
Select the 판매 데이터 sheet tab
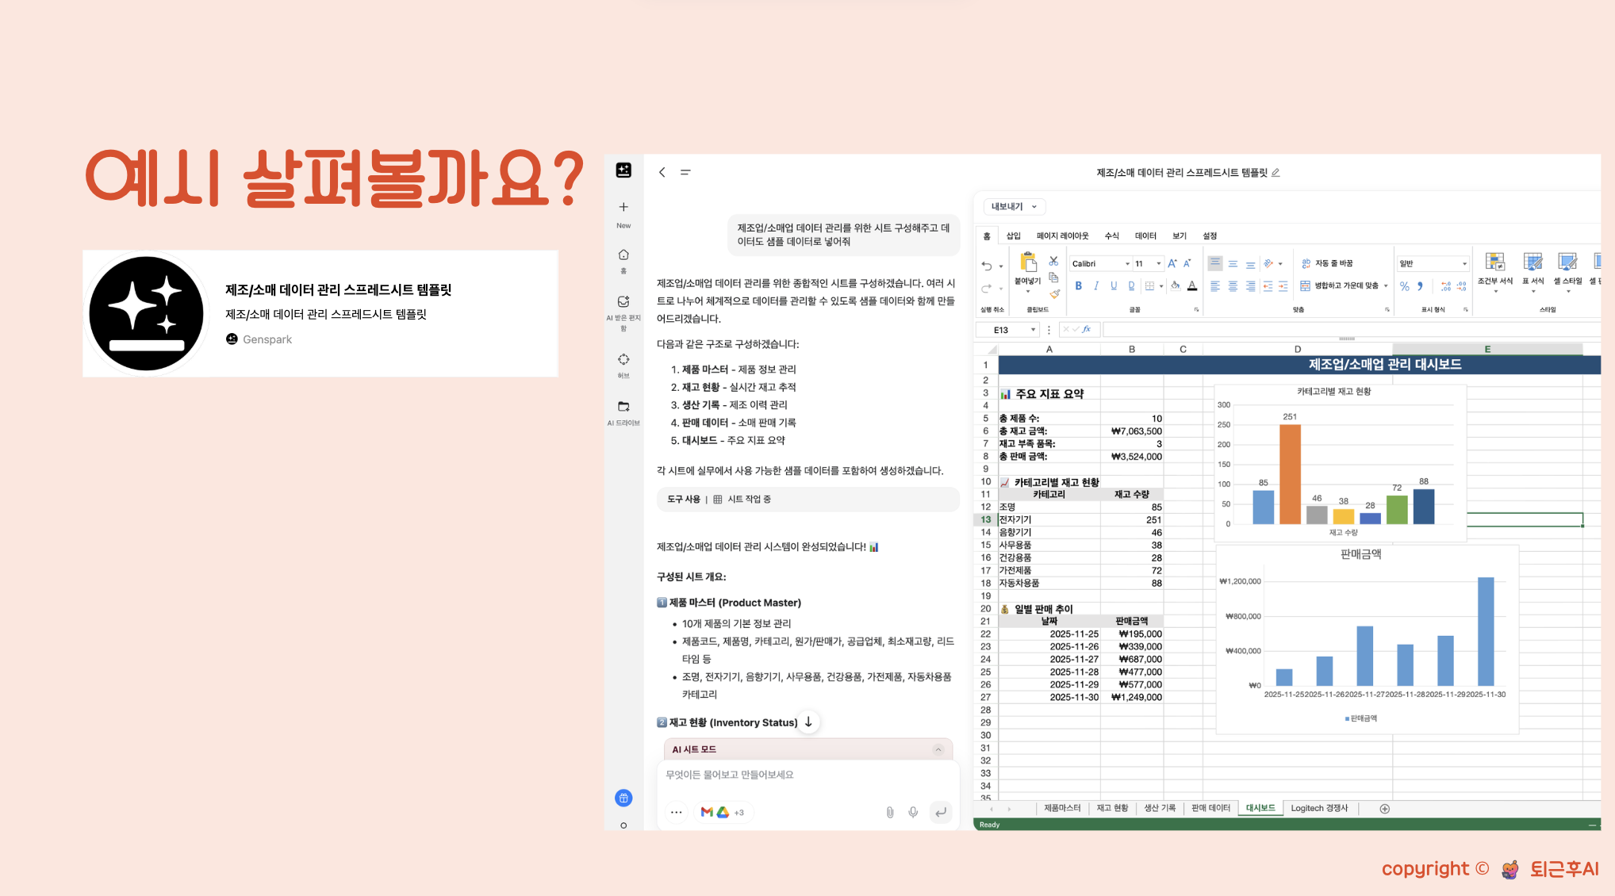(x=1210, y=807)
